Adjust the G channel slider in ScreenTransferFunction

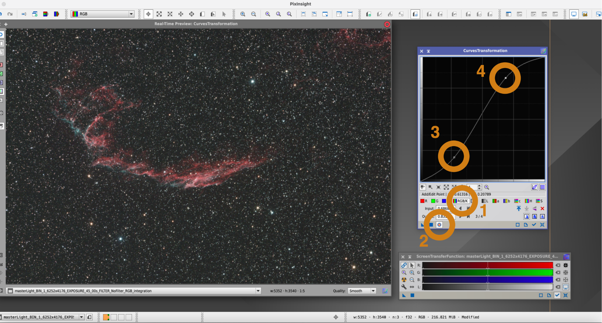pos(487,273)
